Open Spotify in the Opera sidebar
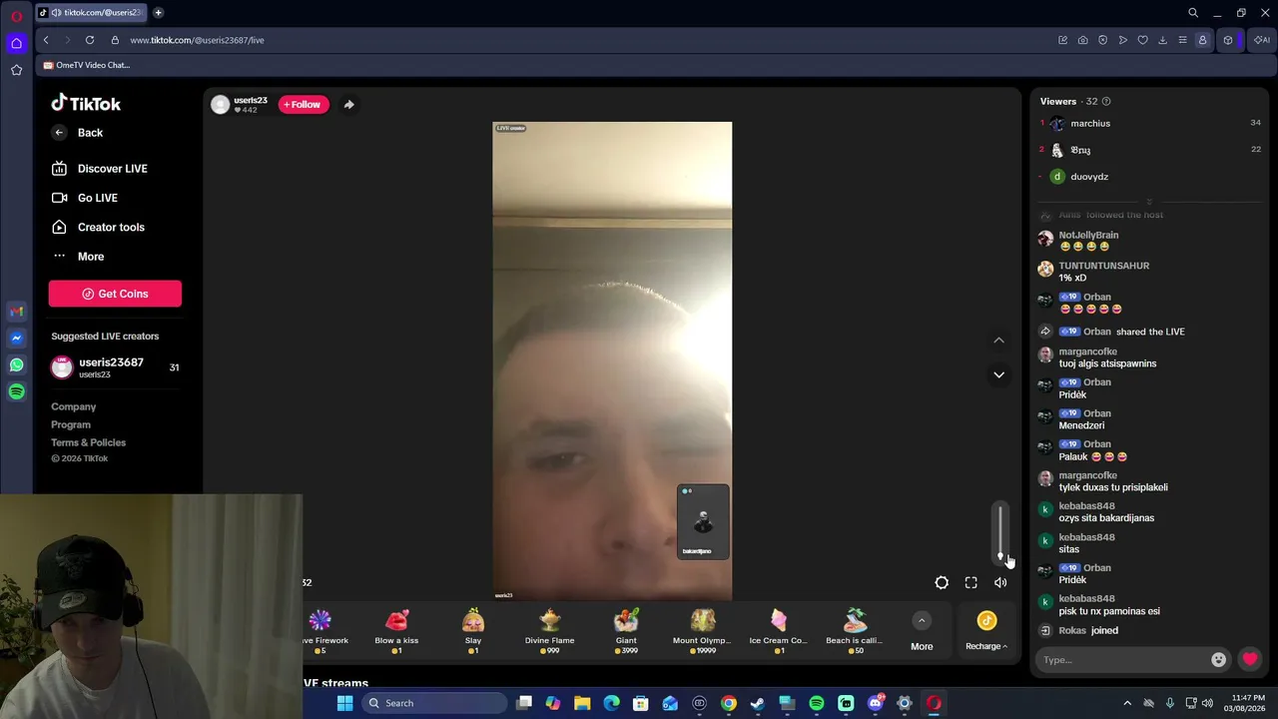 click(x=16, y=392)
